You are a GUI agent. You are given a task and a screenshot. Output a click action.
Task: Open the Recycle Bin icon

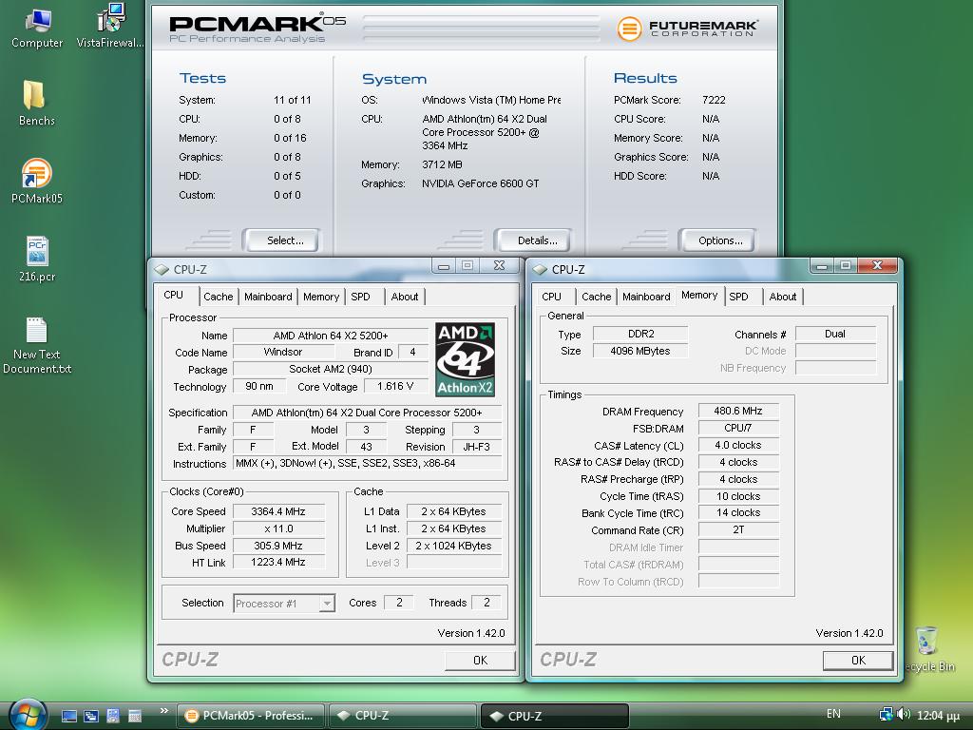[927, 649]
